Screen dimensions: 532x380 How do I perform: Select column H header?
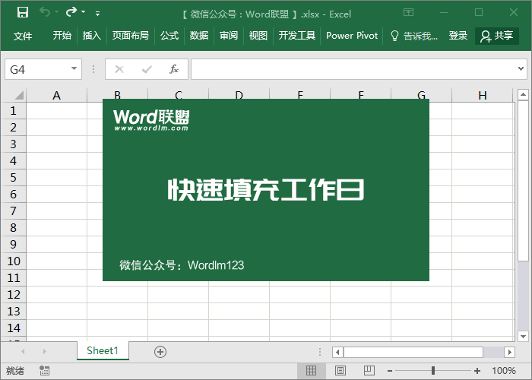pos(482,95)
